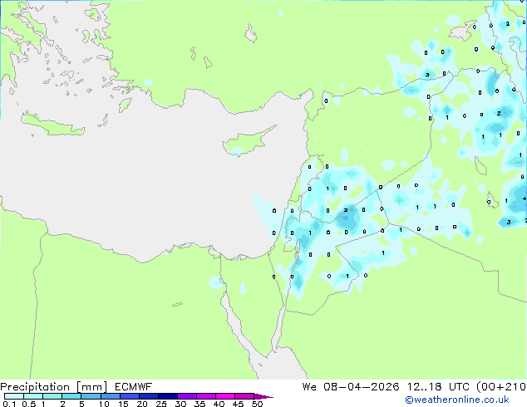The height and width of the screenshot is (407, 527).
Task: Pick the 5–10 mm legend swatch
Action: 91,396
